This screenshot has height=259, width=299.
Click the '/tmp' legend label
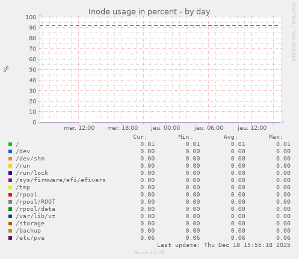(x=23, y=187)
